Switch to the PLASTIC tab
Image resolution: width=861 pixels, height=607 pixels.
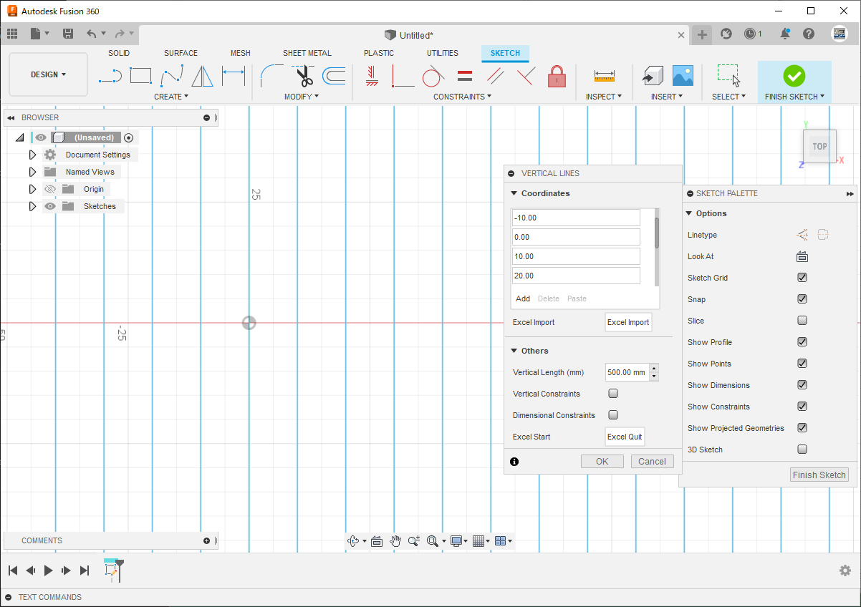[379, 53]
